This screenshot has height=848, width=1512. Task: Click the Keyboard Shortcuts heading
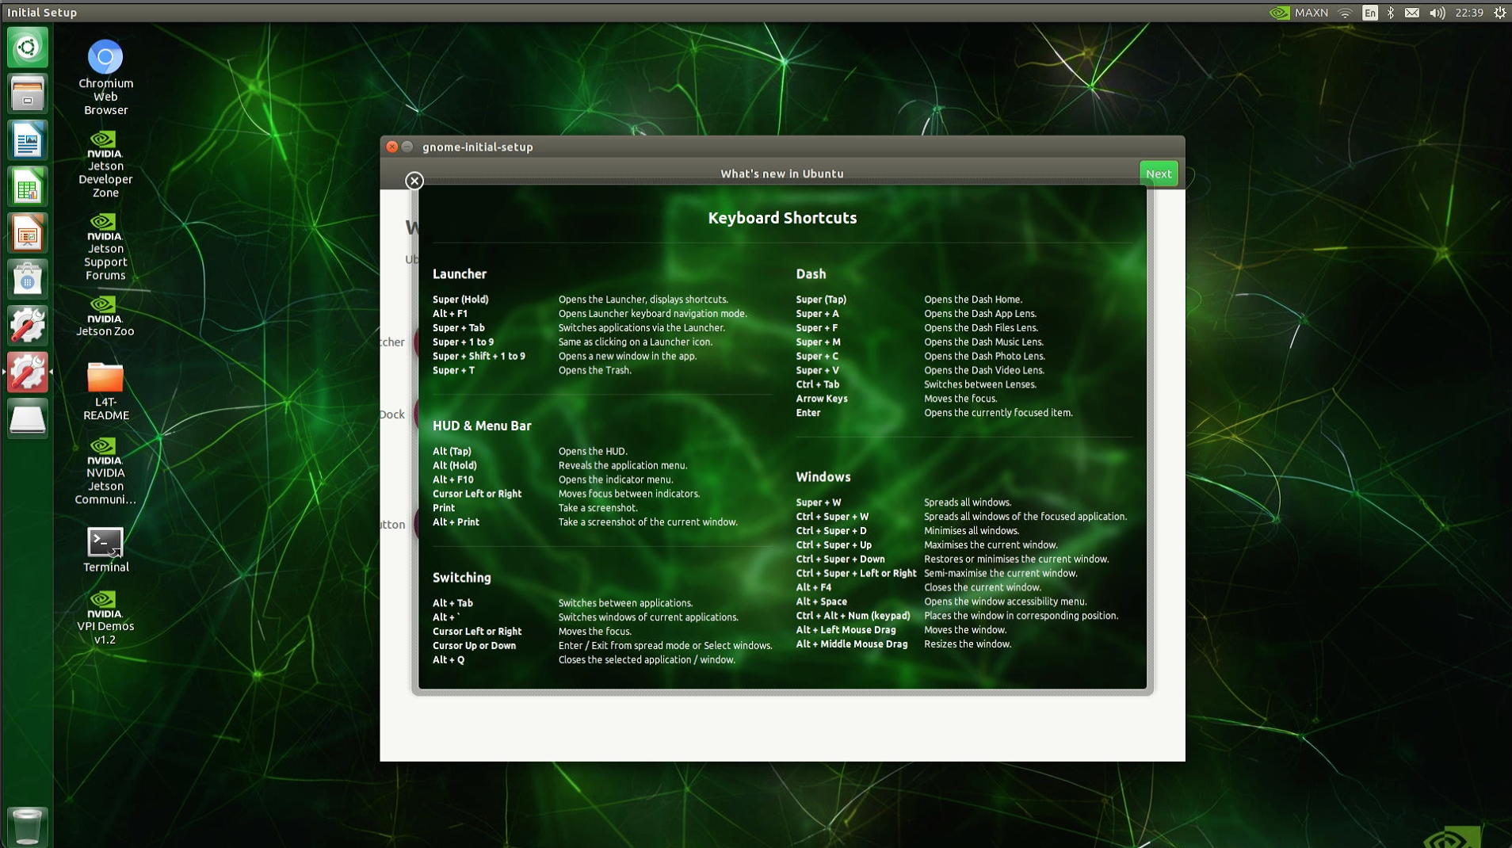782,218
